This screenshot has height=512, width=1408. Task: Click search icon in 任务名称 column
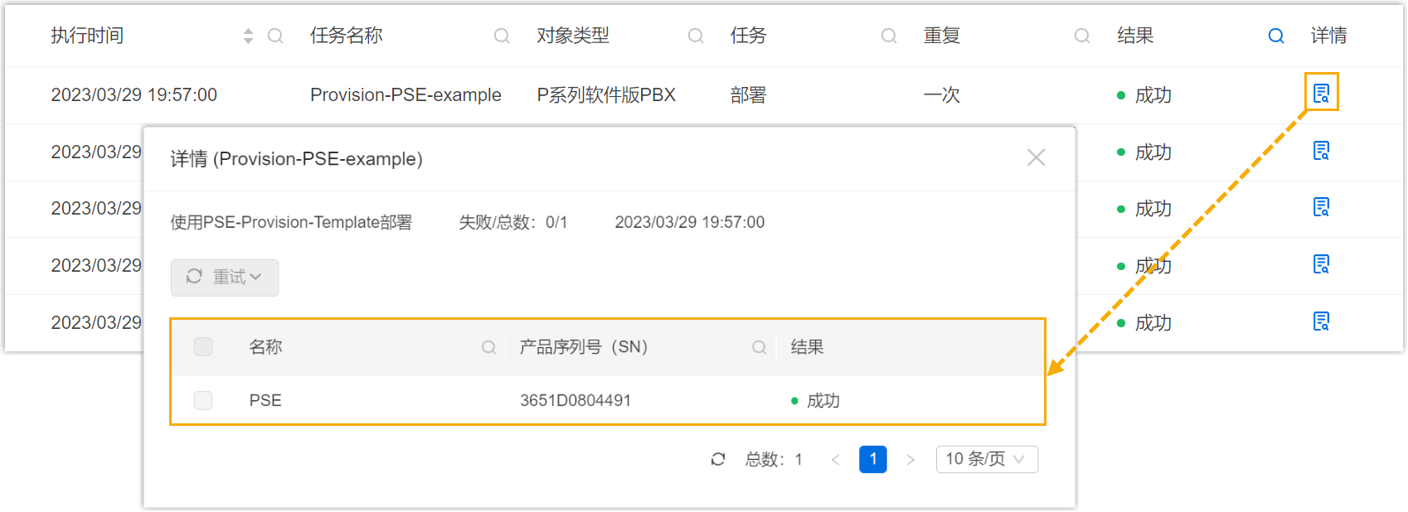coord(502,36)
